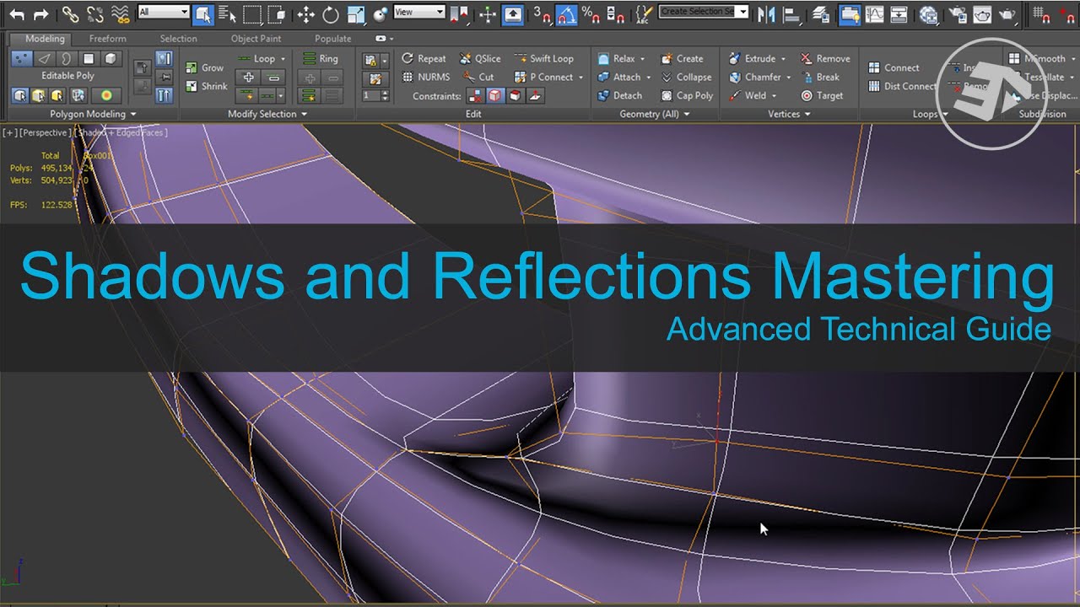The width and height of the screenshot is (1080, 607).
Task: Choose the Rectangular Selection Region tool
Action: click(251, 13)
